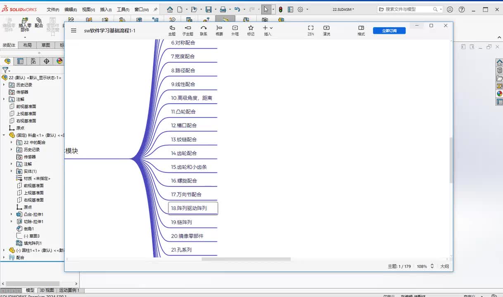Screen dimensions: 503x297
Task: Click the 联系 relationship icon
Action: pos(204,30)
